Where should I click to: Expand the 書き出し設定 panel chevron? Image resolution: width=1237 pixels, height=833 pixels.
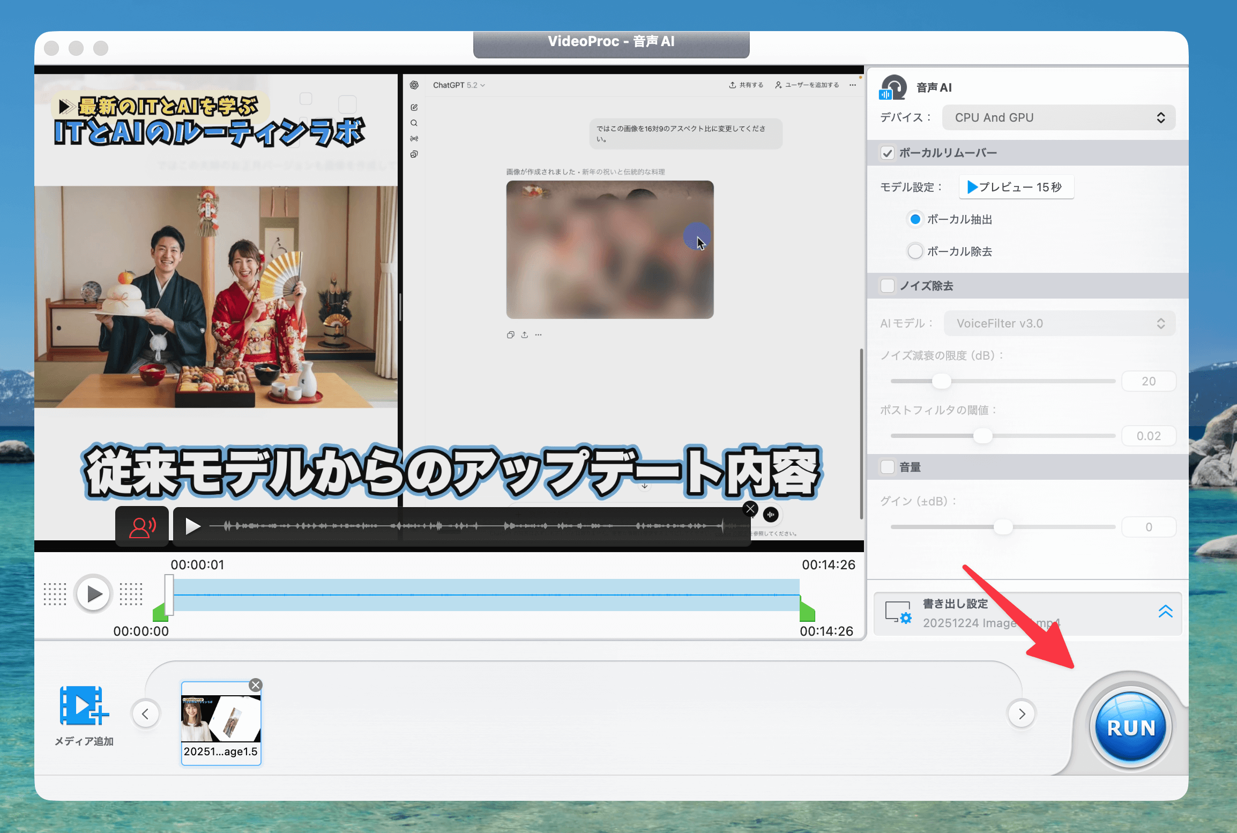pyautogui.click(x=1165, y=612)
